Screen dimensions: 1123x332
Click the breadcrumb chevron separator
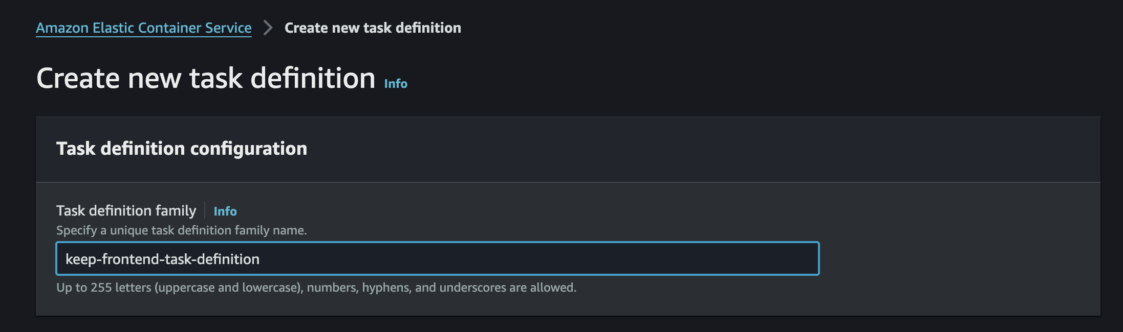(x=268, y=28)
